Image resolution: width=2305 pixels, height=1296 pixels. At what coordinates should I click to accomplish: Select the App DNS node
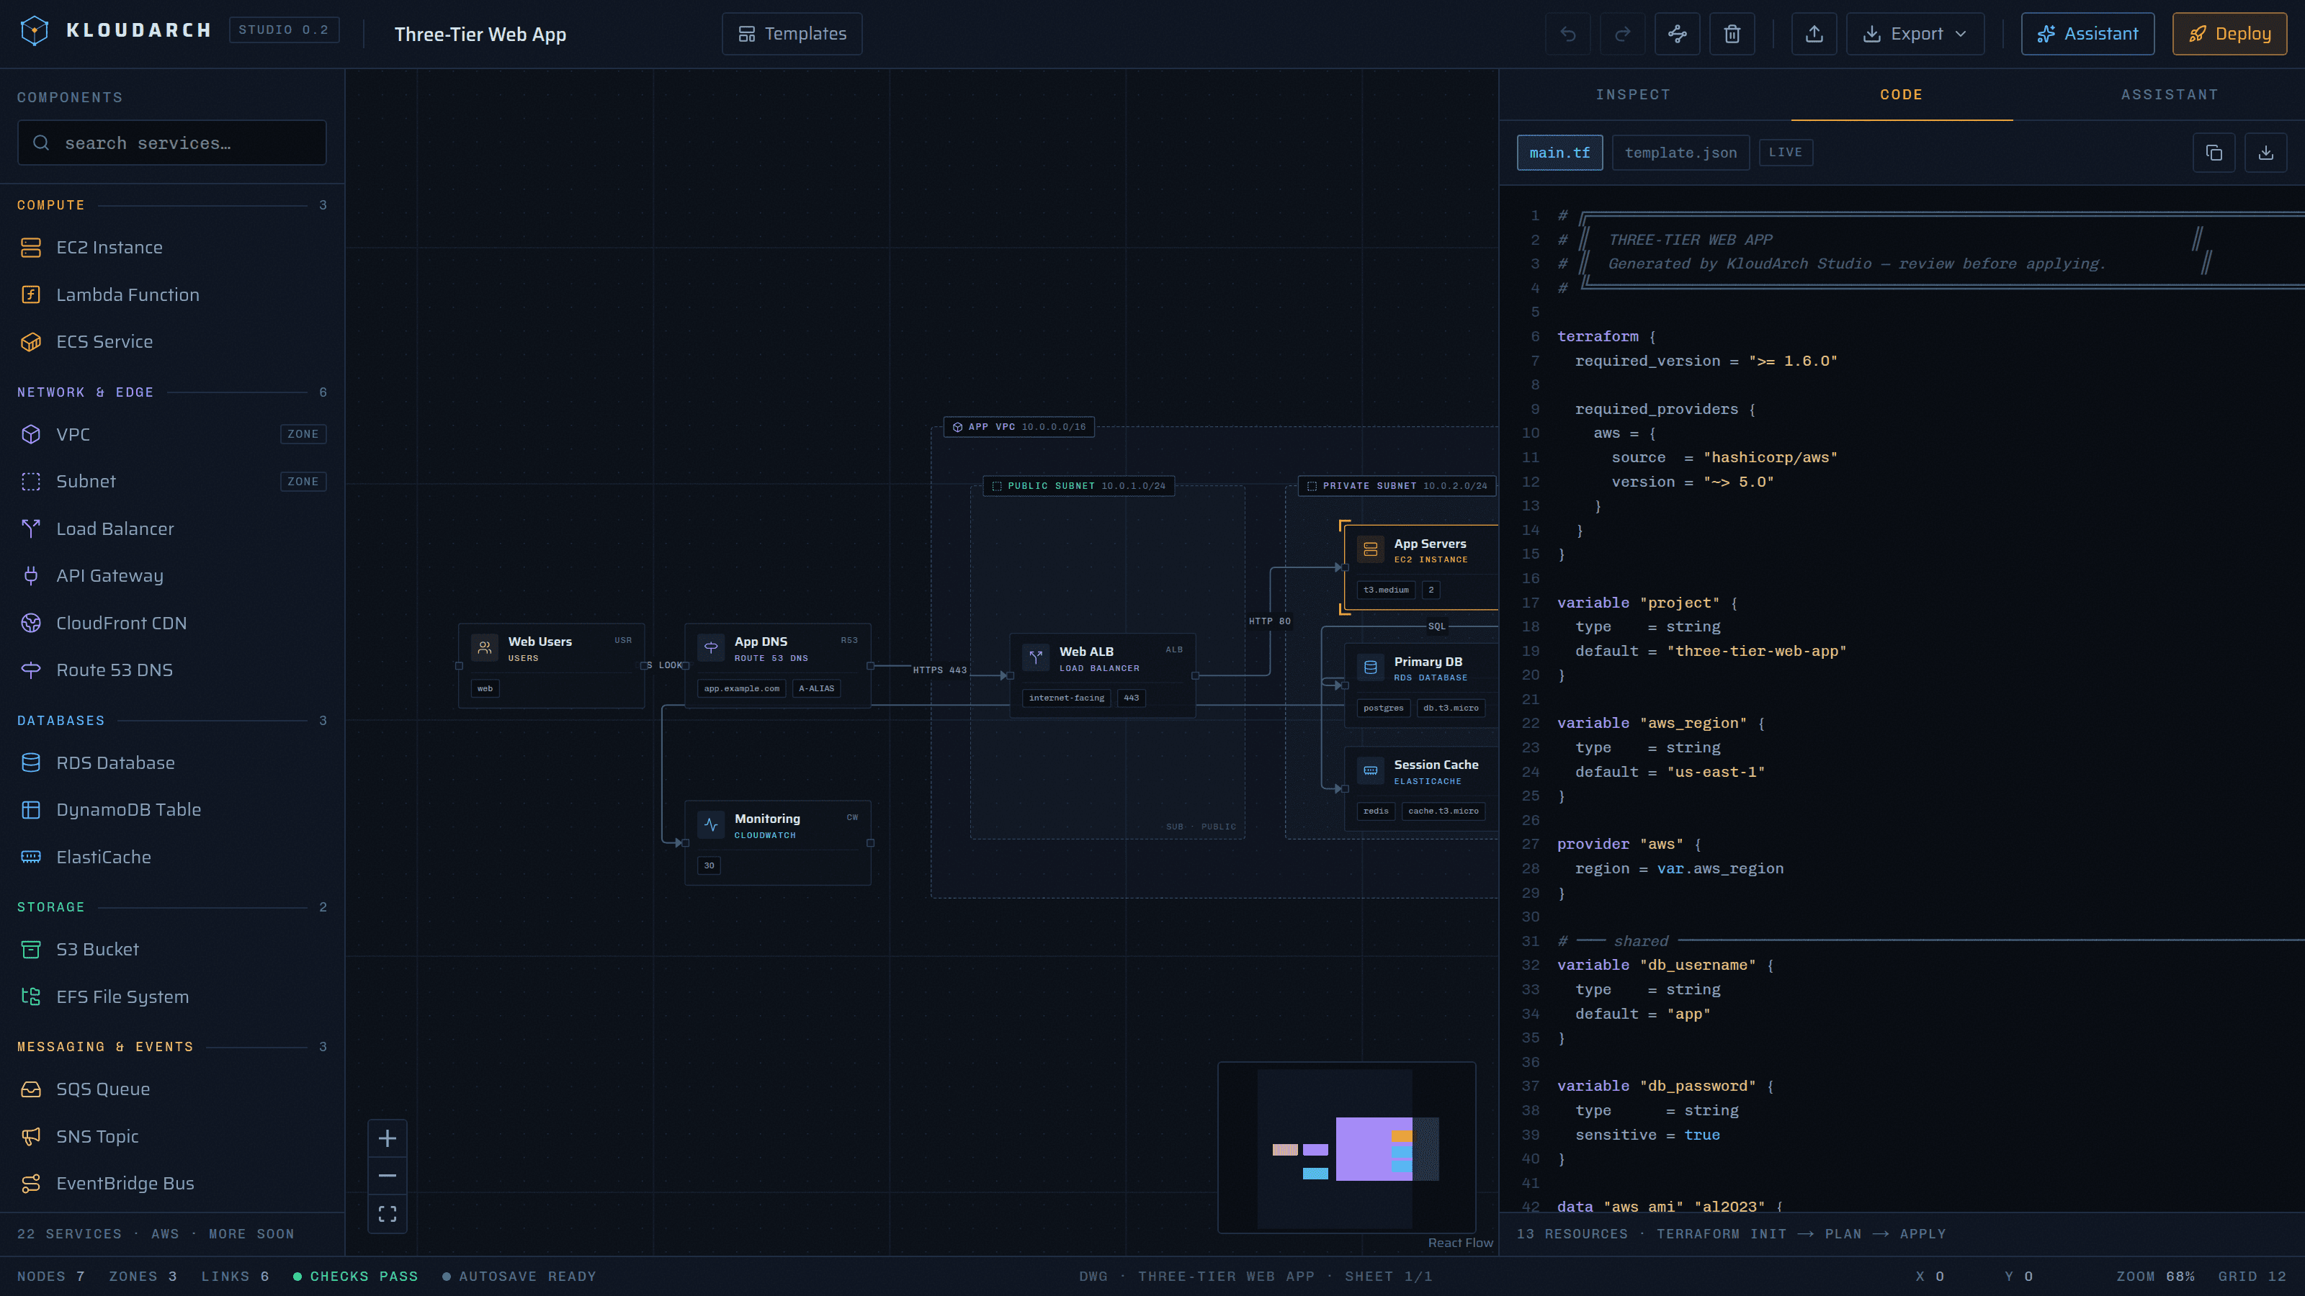point(778,666)
